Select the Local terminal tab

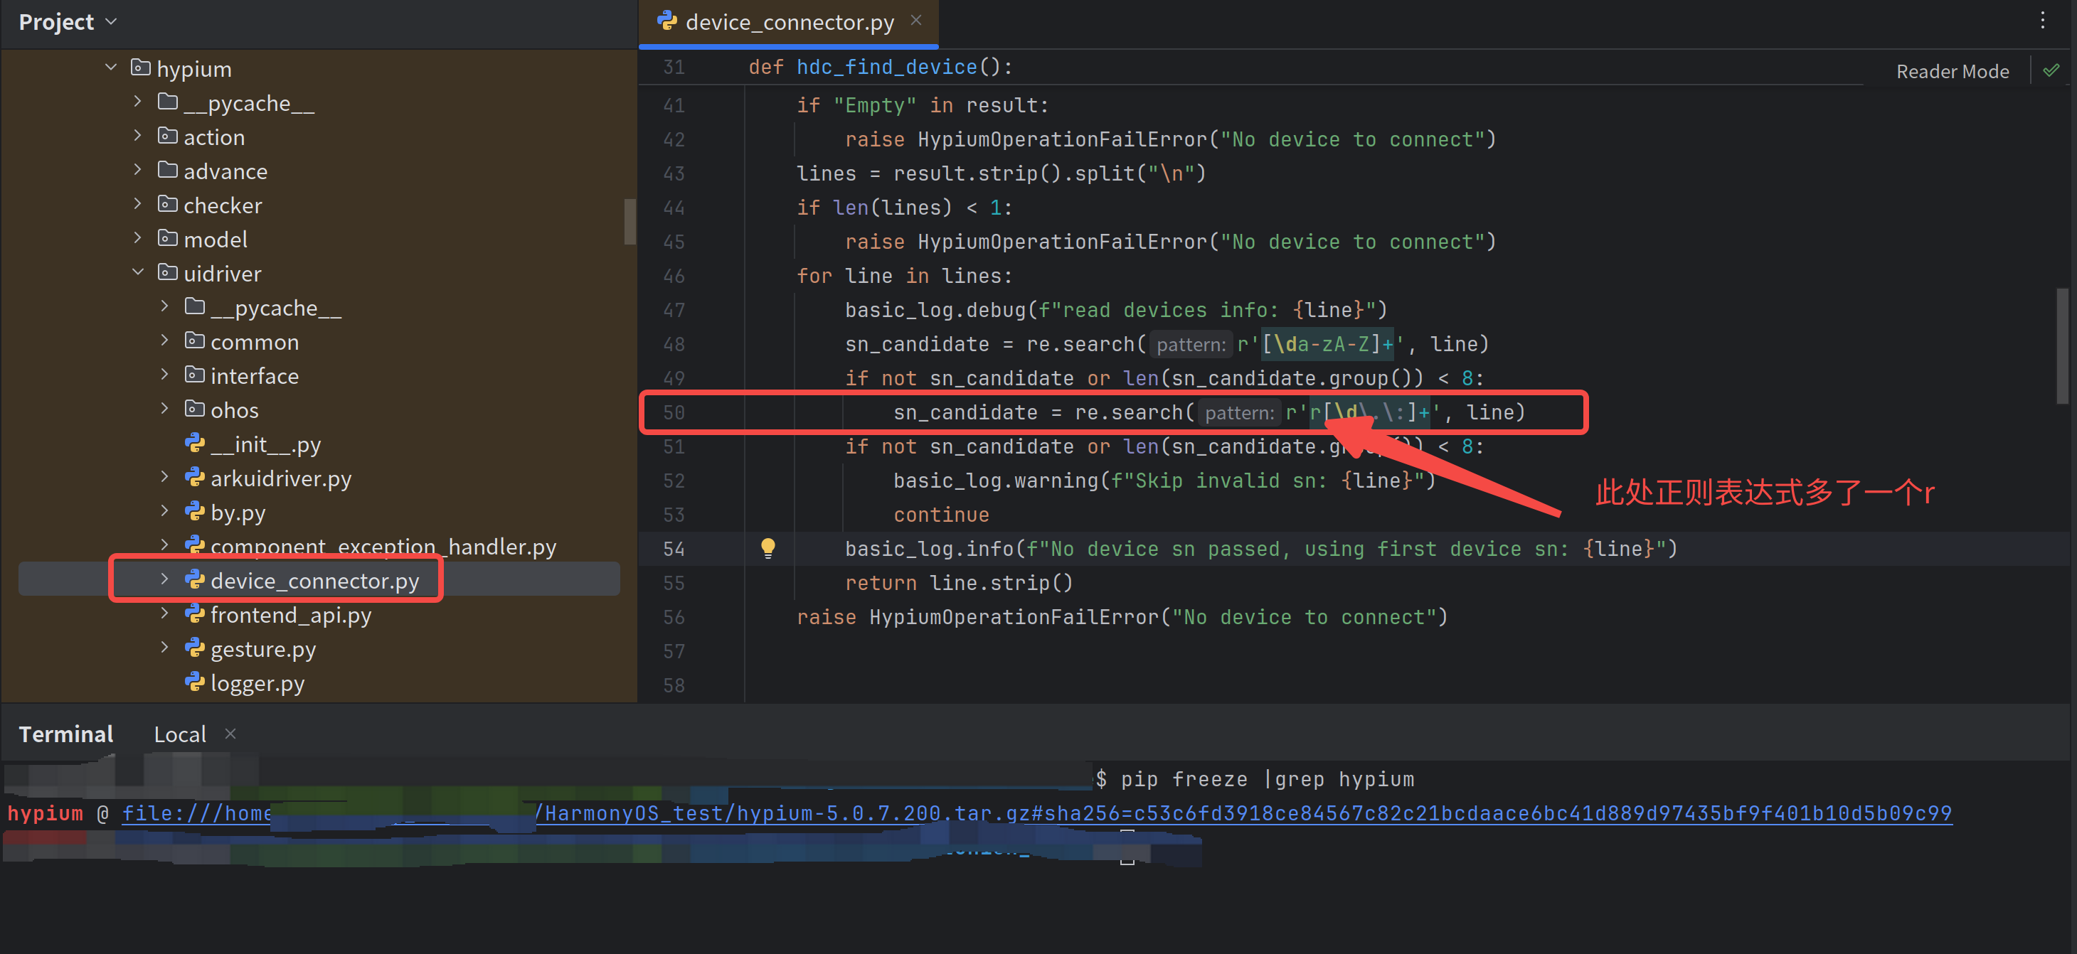pos(179,733)
